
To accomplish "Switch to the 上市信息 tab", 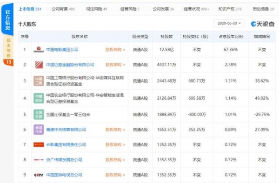I will click(x=30, y=9).
